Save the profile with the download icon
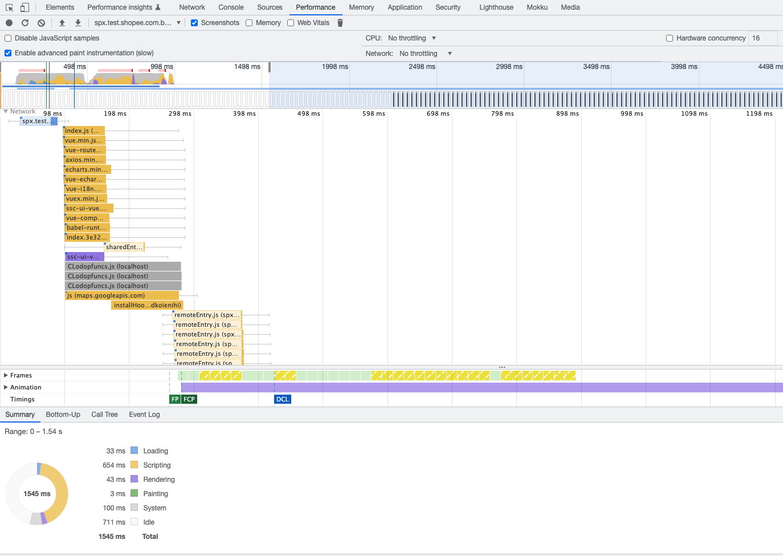This screenshot has height=556, width=783. 78,23
